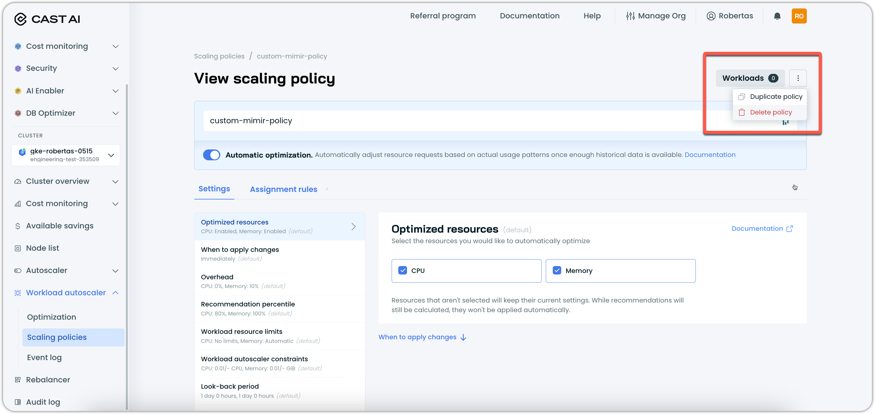The image size is (875, 414).
Task: Expand the Autoscaler sidebar section
Action: point(115,271)
